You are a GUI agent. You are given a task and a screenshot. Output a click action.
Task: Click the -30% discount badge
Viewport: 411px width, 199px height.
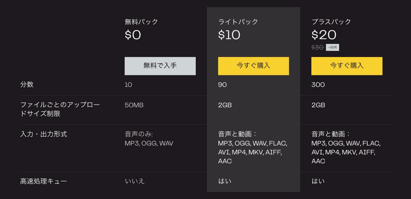[332, 47]
